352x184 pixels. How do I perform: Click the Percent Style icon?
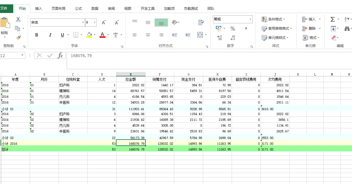[233, 28]
